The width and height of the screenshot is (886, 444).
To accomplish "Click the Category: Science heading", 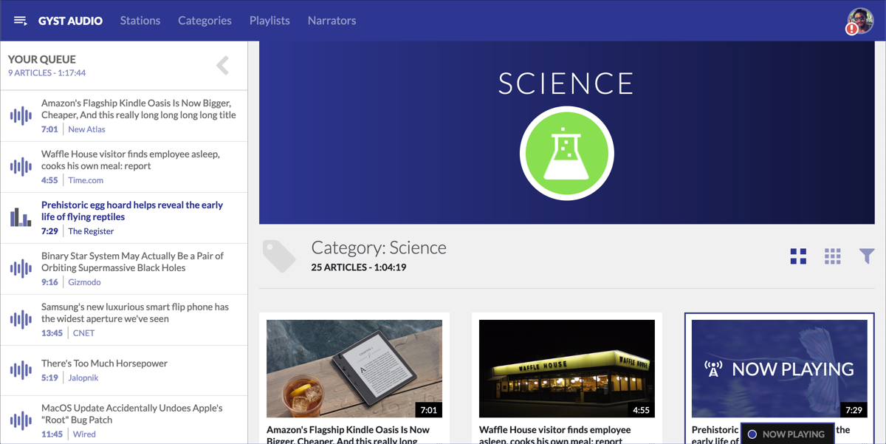I will (x=379, y=247).
